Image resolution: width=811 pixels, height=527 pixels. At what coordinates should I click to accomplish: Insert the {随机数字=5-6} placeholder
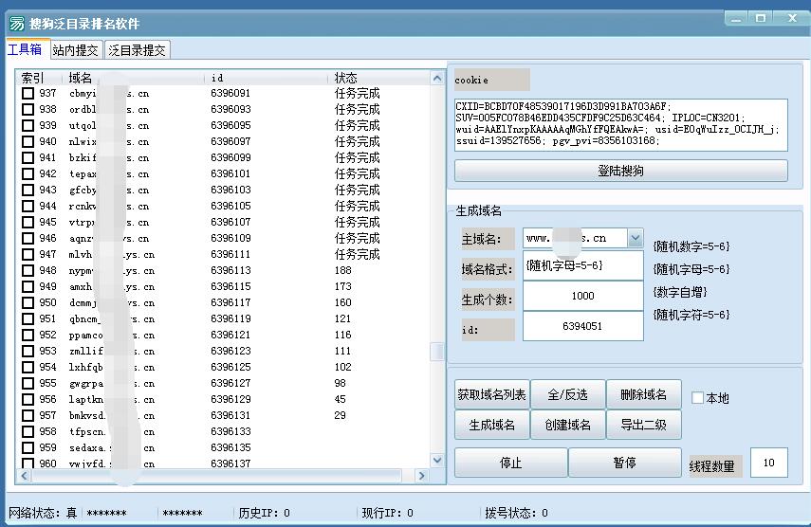click(x=691, y=246)
